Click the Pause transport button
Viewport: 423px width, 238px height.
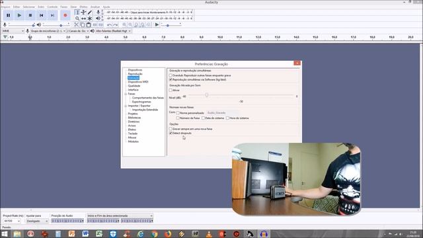click(9, 15)
